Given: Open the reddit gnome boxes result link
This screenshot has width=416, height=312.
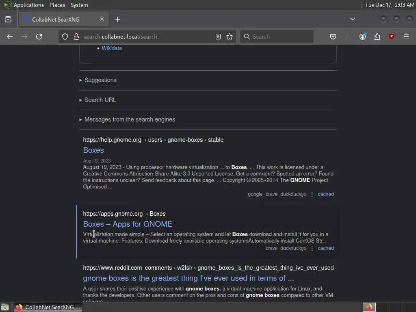Looking at the screenshot, I should point(188,278).
